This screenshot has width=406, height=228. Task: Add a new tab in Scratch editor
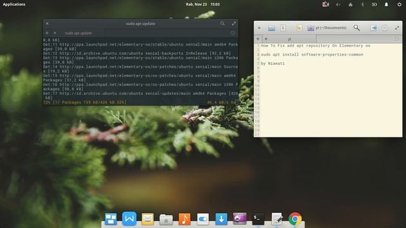point(258,39)
